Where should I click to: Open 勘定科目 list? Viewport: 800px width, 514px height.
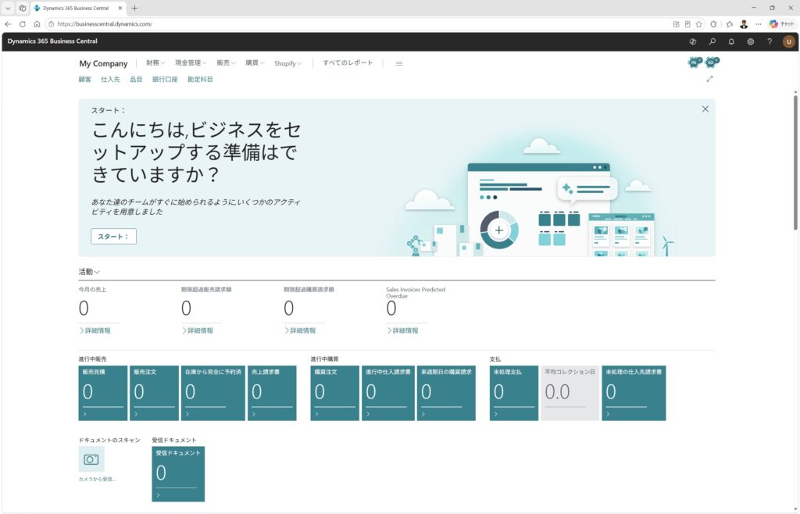(x=200, y=80)
